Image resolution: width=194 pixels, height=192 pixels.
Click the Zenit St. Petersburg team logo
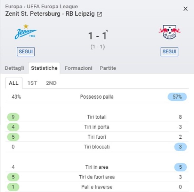click(x=26, y=32)
